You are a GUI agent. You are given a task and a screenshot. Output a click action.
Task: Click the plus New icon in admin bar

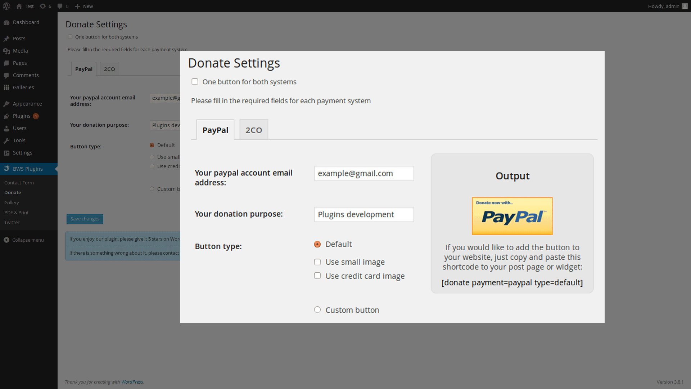[77, 6]
